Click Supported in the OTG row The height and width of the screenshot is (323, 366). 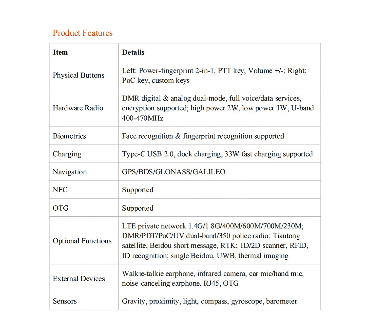[138, 208]
